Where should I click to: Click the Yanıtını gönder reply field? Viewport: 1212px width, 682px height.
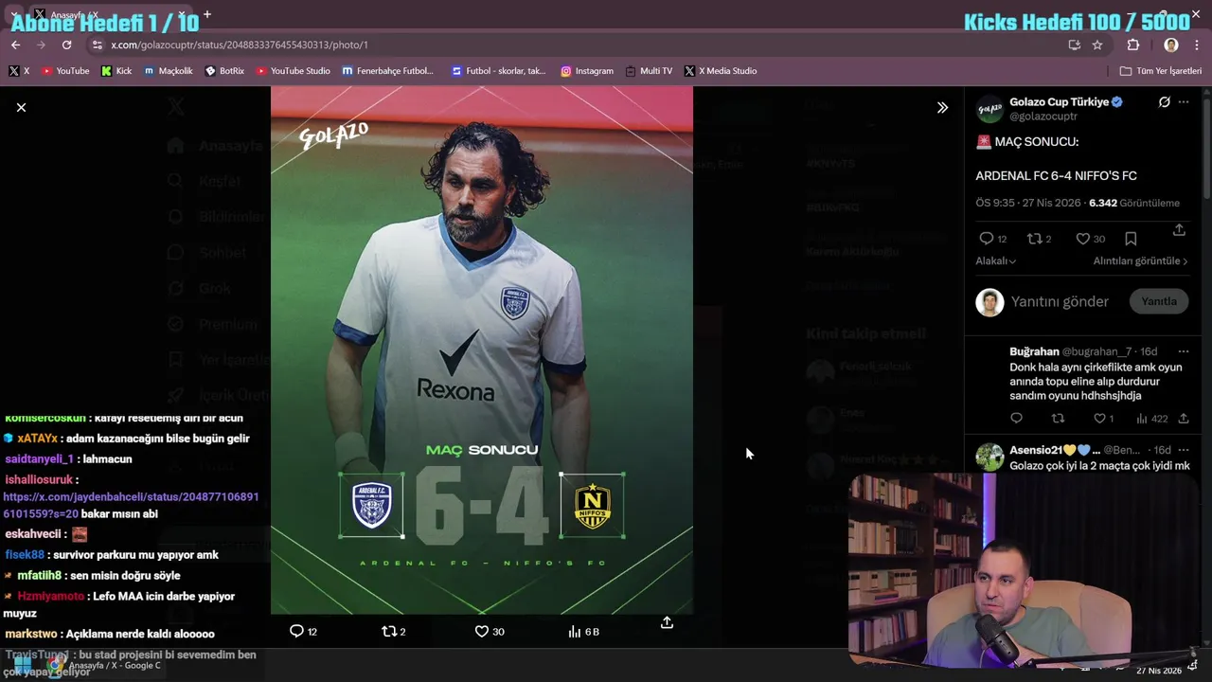pyautogui.click(x=1060, y=301)
